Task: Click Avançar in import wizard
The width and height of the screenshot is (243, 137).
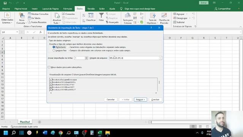Action: 140,100
